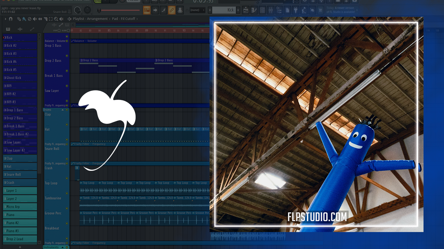444x249 pixels.
Task: Mute the Break 1 Bass track
Action: coord(67,86)
